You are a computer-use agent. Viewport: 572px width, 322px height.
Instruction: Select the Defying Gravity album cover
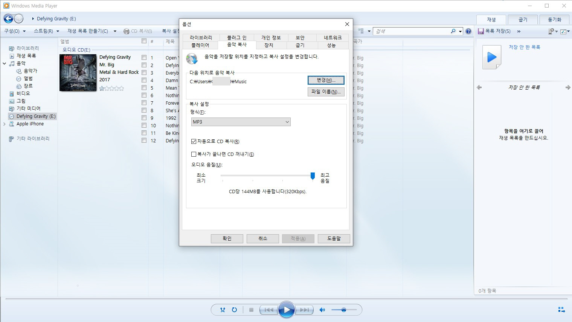click(78, 73)
